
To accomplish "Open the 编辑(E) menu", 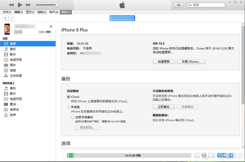I will 18,12.
